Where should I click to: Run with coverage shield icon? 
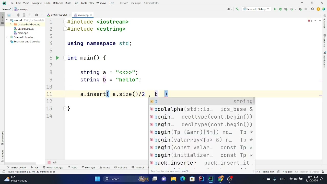pyautogui.click(x=286, y=9)
